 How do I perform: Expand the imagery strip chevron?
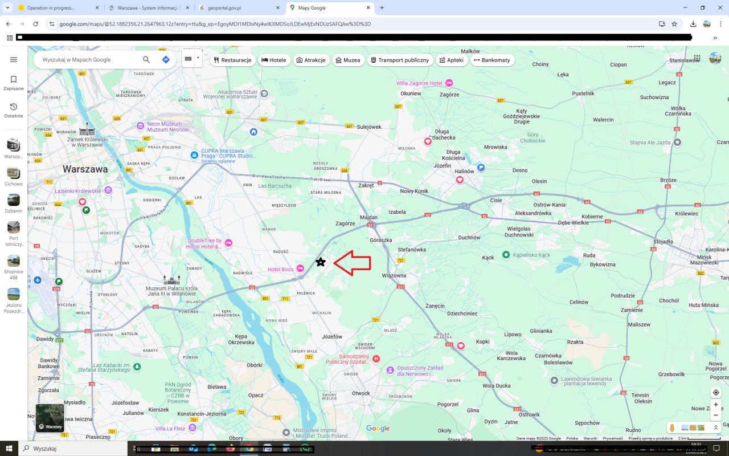pos(716,427)
